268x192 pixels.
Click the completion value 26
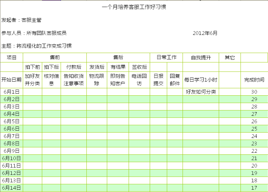254,122
